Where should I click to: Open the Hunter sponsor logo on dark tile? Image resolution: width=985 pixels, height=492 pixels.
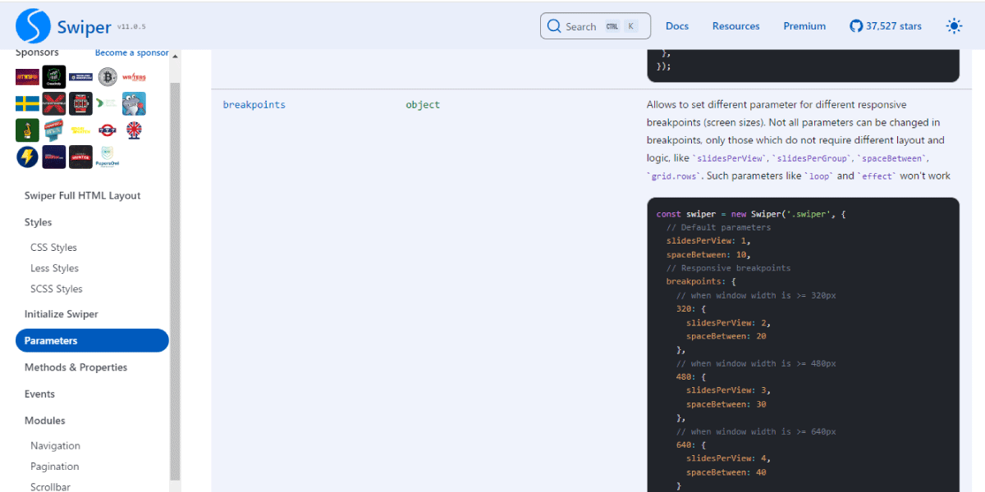(x=80, y=157)
